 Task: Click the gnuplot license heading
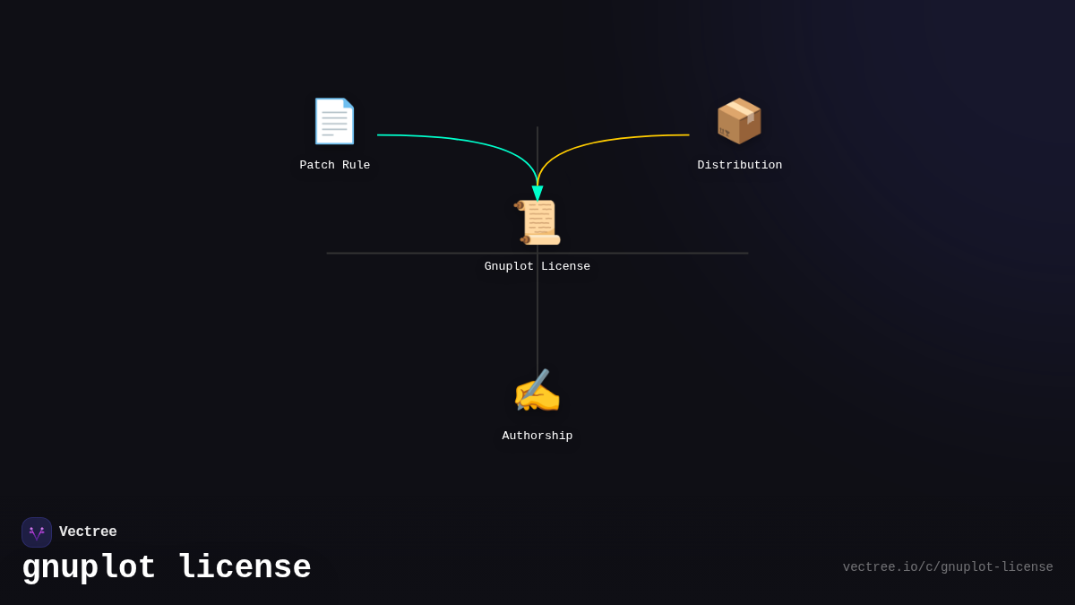click(x=166, y=566)
